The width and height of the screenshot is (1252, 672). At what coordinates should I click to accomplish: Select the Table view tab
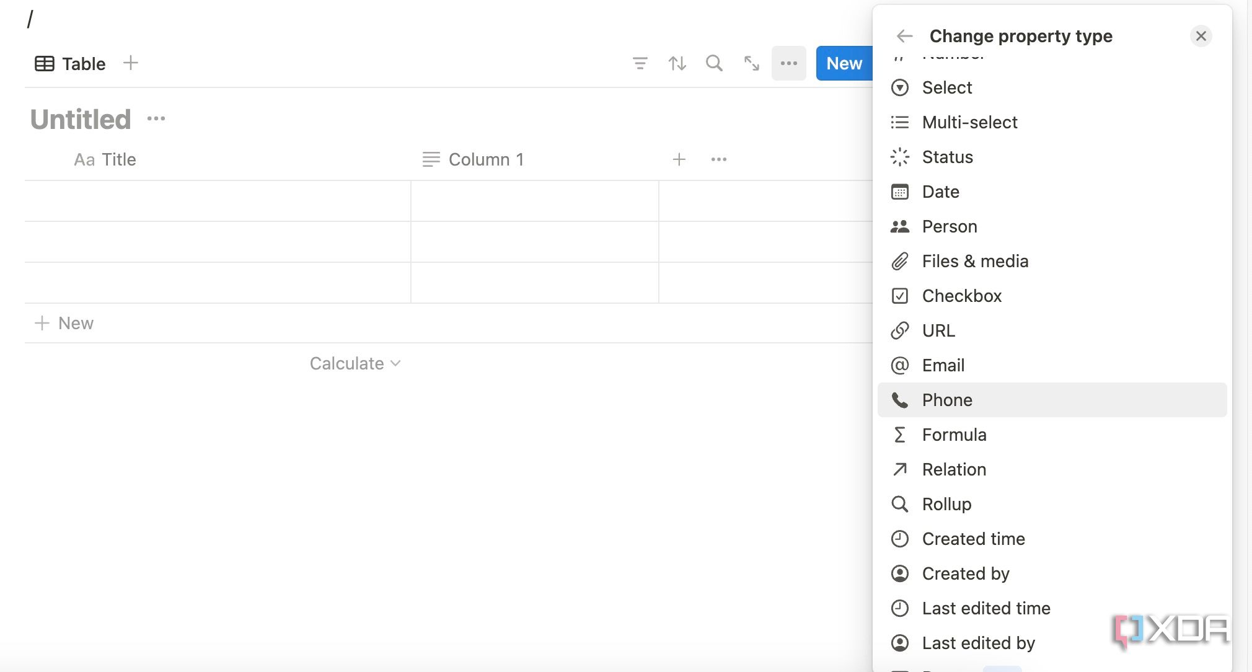[70, 63]
